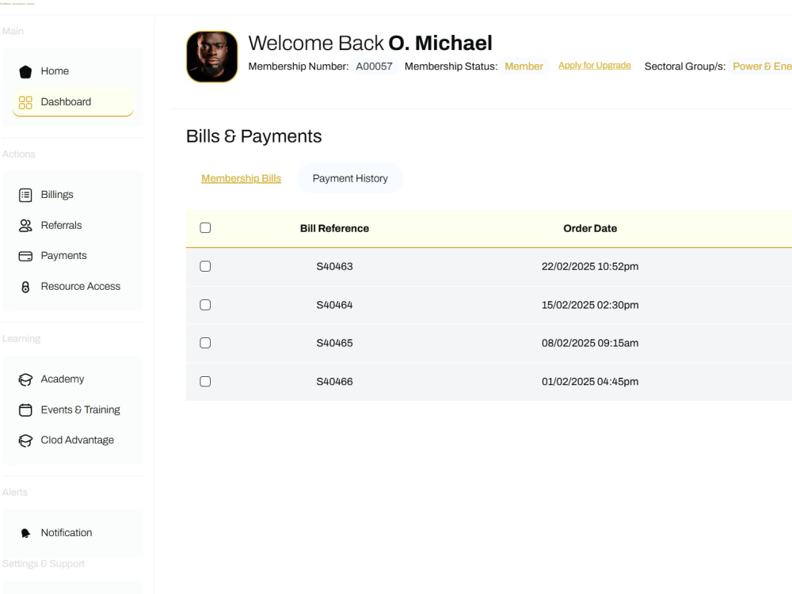Click the membership number A00057
Image resolution: width=792 pixels, height=594 pixels.
[374, 67]
